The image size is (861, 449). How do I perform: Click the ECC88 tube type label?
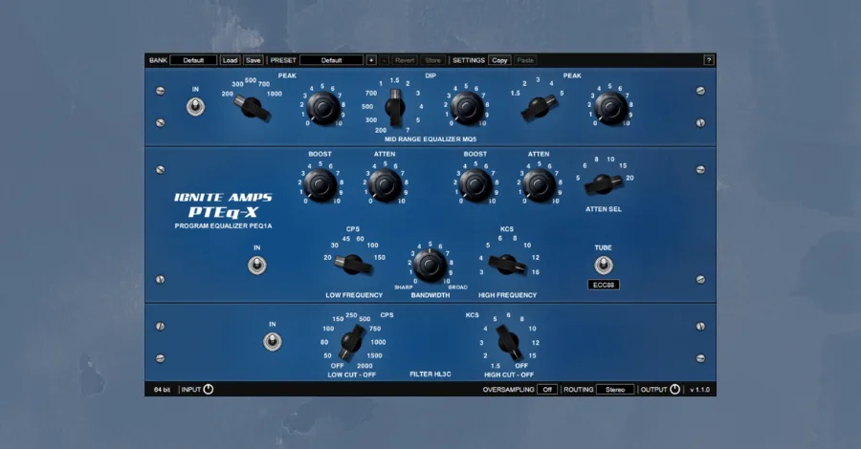point(604,285)
